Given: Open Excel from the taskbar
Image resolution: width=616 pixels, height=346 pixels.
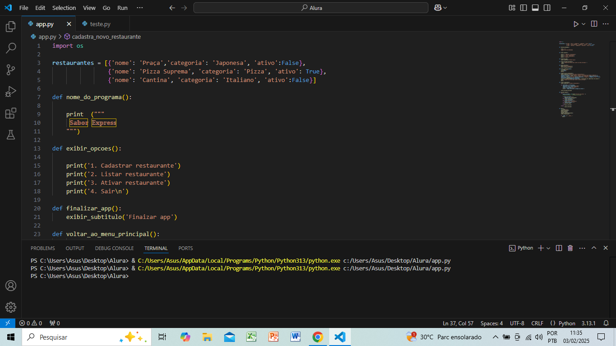Looking at the screenshot, I should tap(252, 337).
